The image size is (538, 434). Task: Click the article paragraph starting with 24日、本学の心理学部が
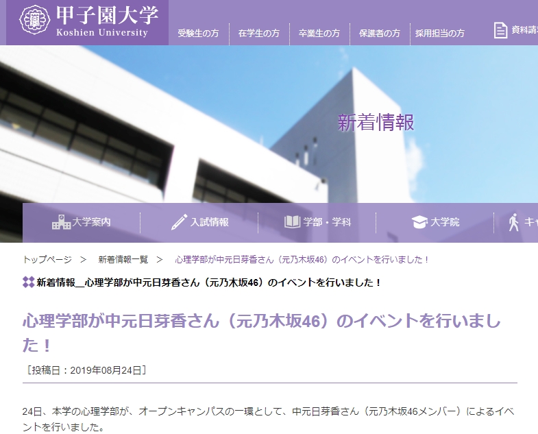pyautogui.click(x=268, y=419)
